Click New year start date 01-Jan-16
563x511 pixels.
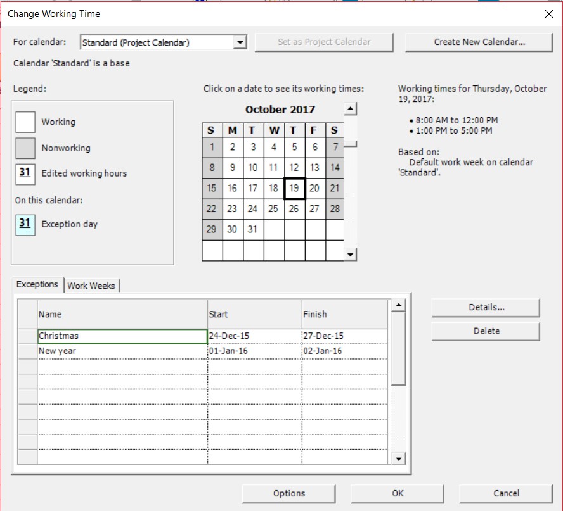(255, 351)
